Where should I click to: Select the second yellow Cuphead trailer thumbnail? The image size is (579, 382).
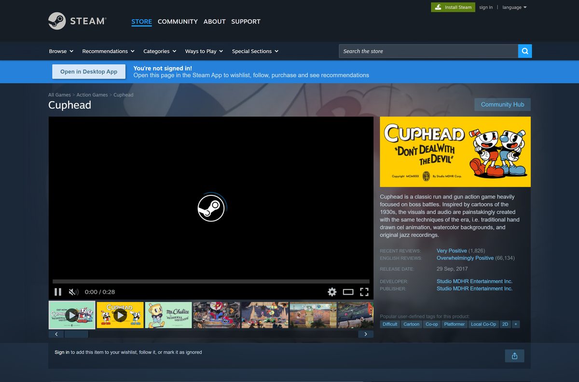click(120, 315)
